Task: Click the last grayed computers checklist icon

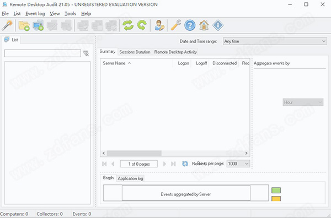Action: (x=111, y=25)
